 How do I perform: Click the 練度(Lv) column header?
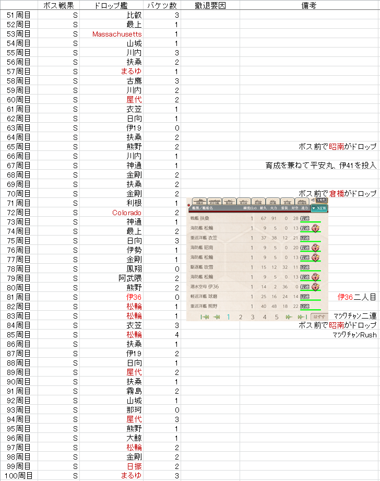pos(250,208)
